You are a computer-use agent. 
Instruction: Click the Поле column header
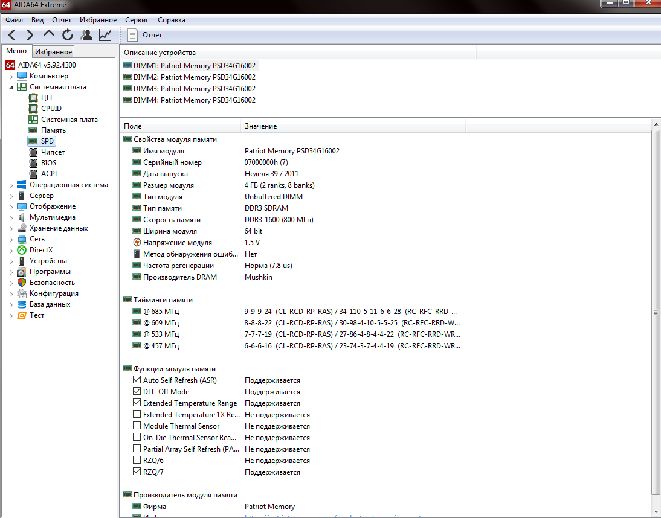(x=181, y=126)
